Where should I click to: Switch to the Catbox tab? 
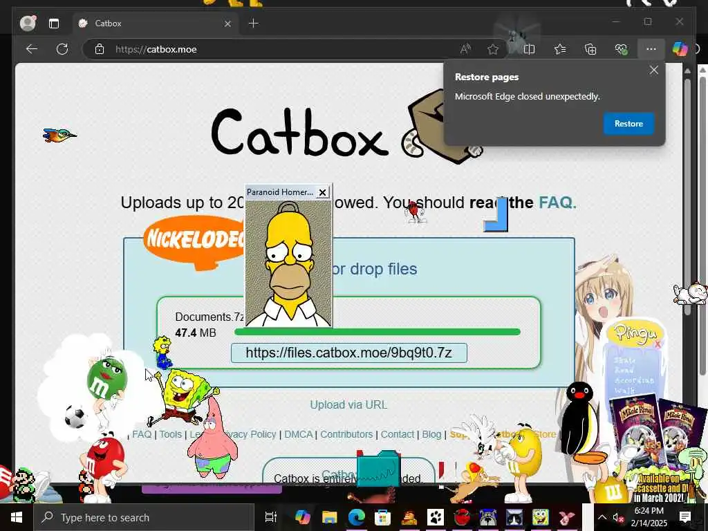(155, 23)
